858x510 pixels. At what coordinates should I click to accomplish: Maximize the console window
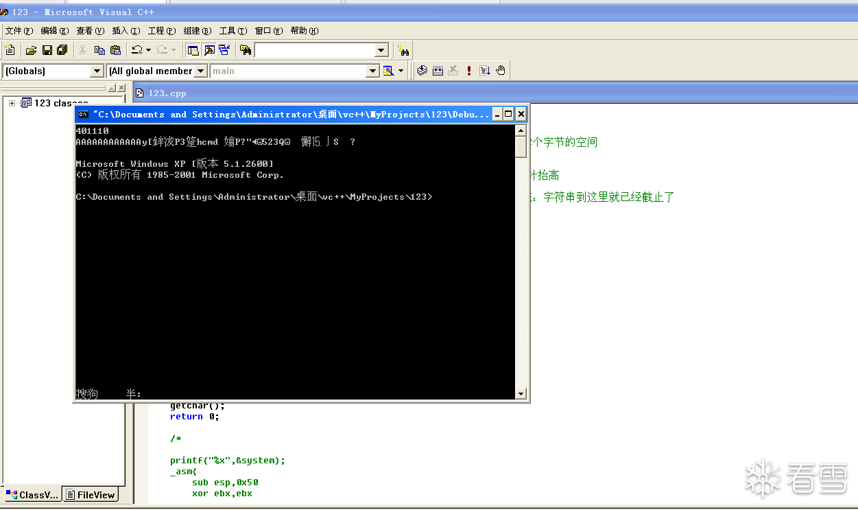pyautogui.click(x=509, y=114)
